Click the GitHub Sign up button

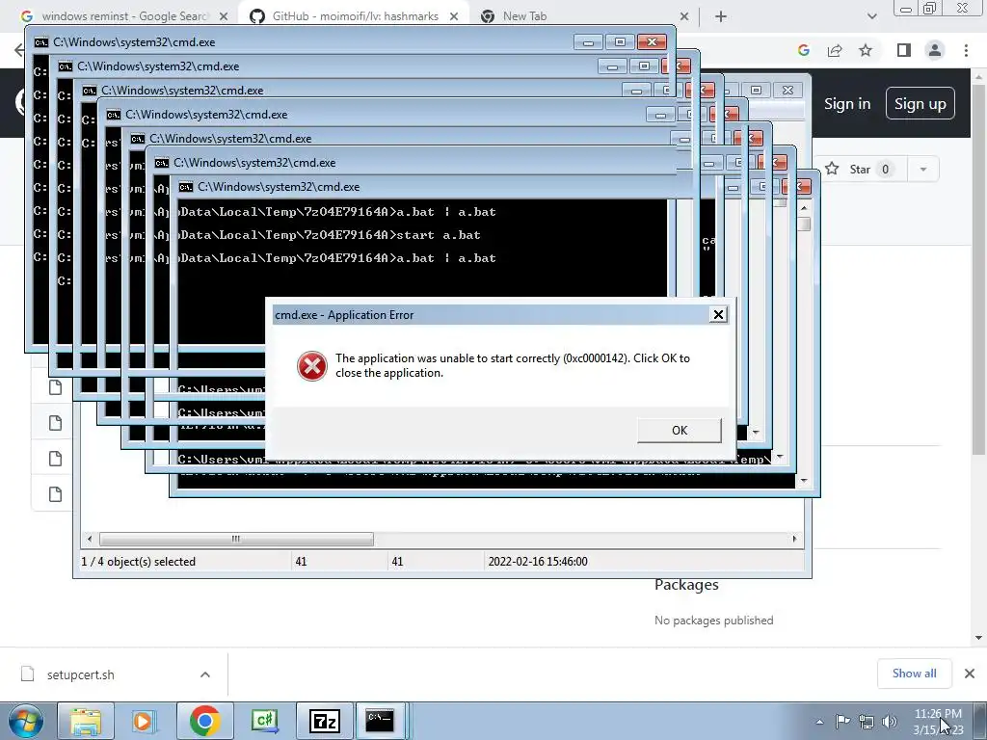[x=920, y=104]
